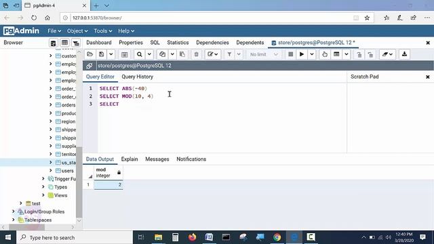Open the Find options dropdown
Screen dimensions: 434x244
(149, 54)
